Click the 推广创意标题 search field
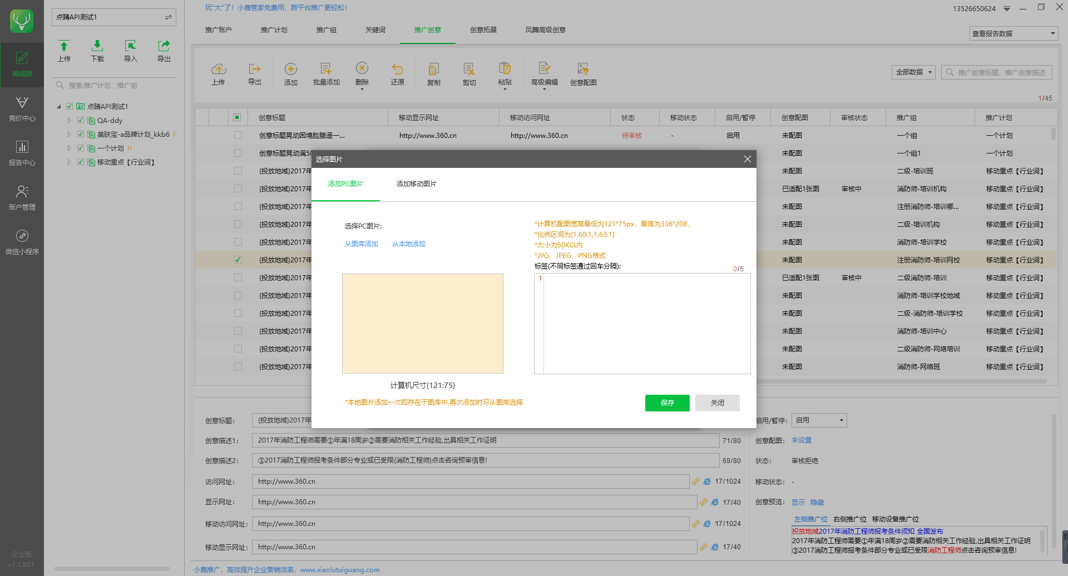Image resolution: width=1068 pixels, height=576 pixels. coord(997,72)
